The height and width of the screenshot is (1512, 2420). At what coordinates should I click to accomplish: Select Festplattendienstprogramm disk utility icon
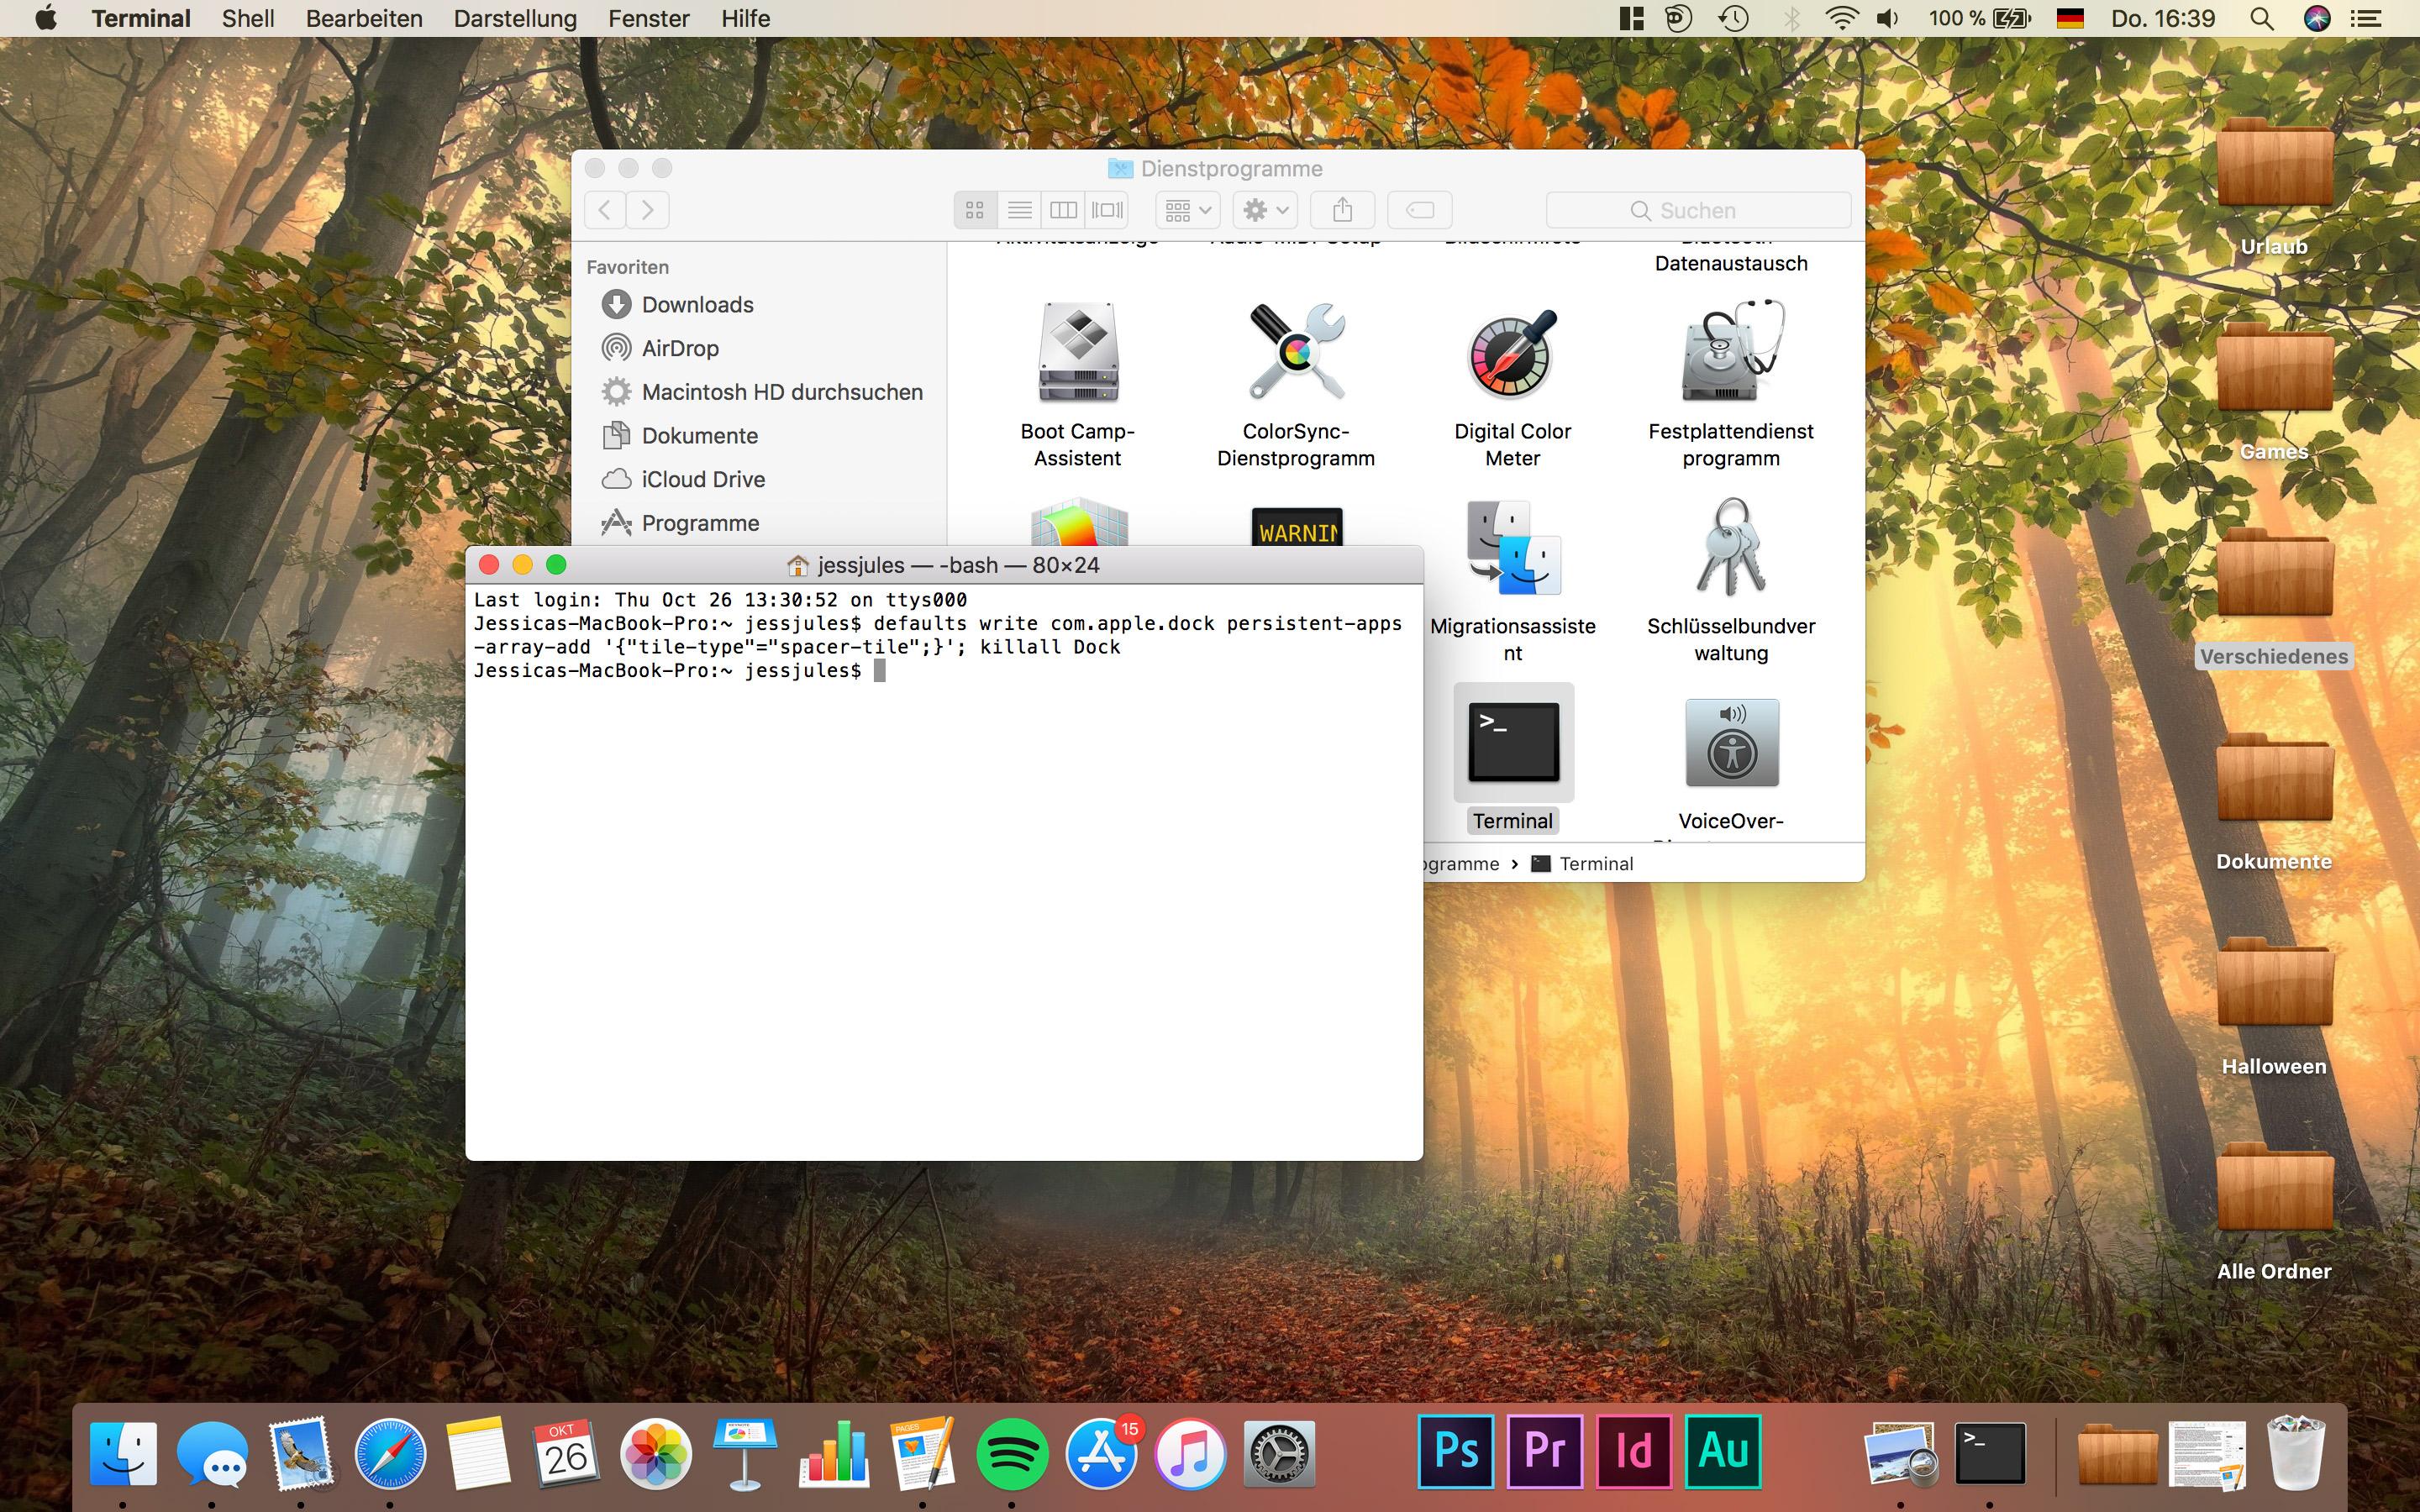(x=1731, y=353)
